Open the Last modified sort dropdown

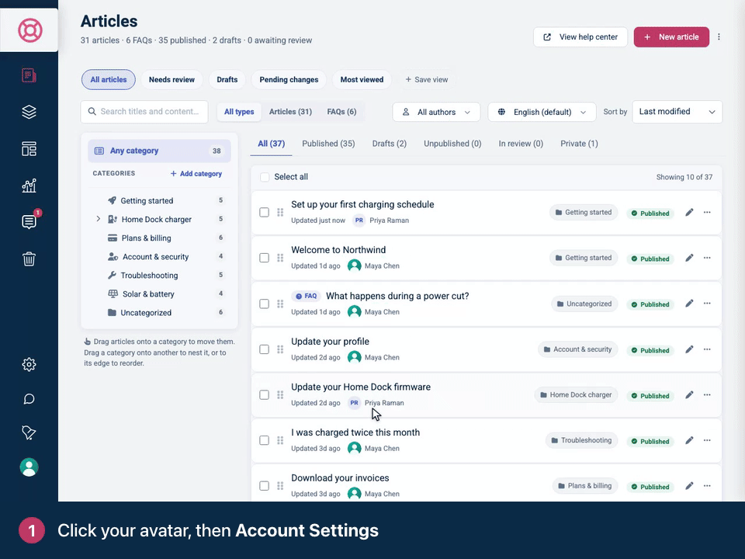(x=677, y=112)
